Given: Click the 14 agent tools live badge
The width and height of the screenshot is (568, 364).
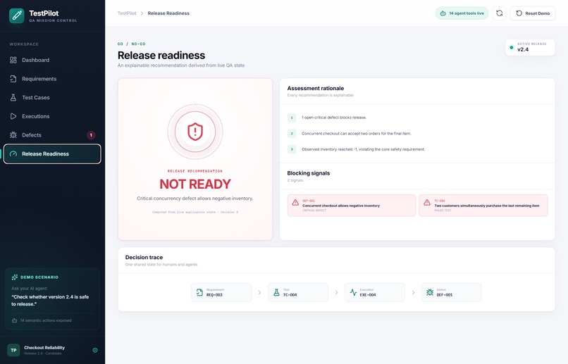Looking at the screenshot, I should coord(462,13).
